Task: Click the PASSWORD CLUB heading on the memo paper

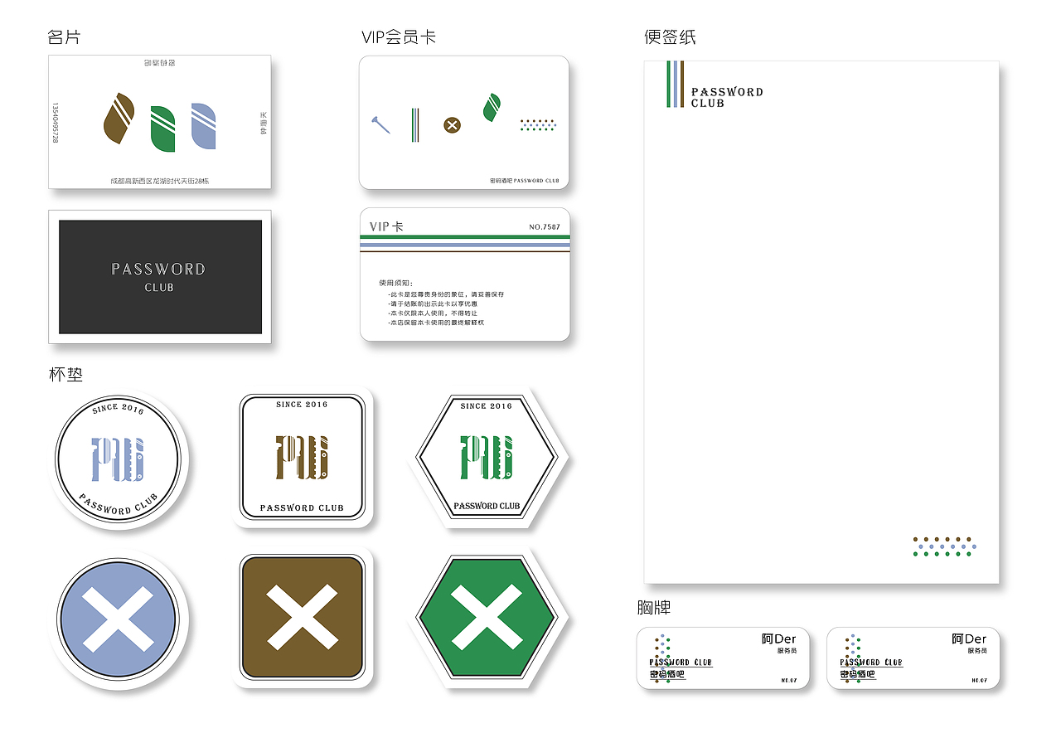Action: tap(727, 98)
